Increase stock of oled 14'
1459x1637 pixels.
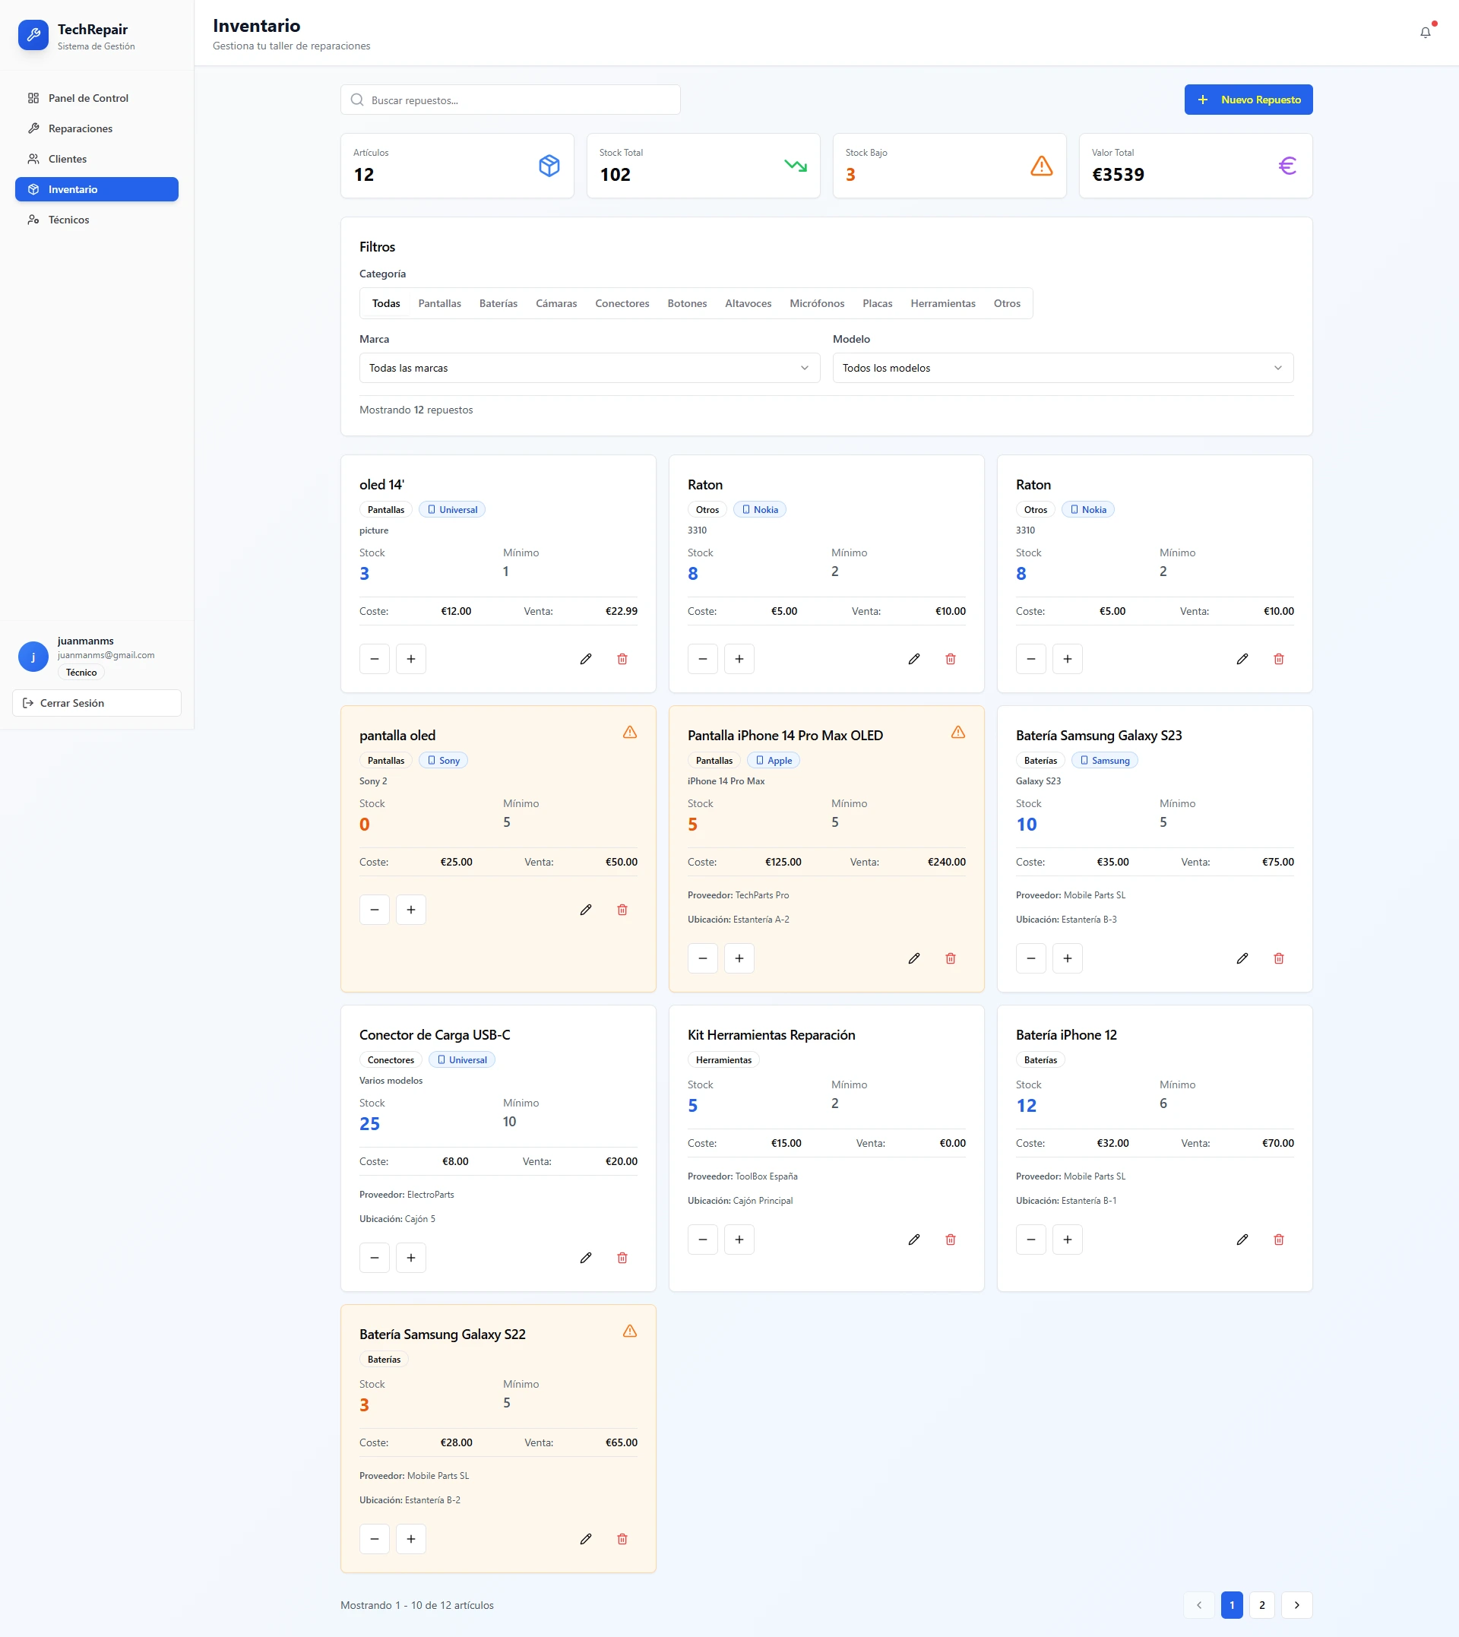(411, 659)
